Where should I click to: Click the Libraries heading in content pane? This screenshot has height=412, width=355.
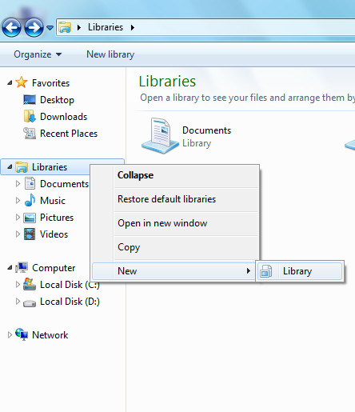pos(167,82)
